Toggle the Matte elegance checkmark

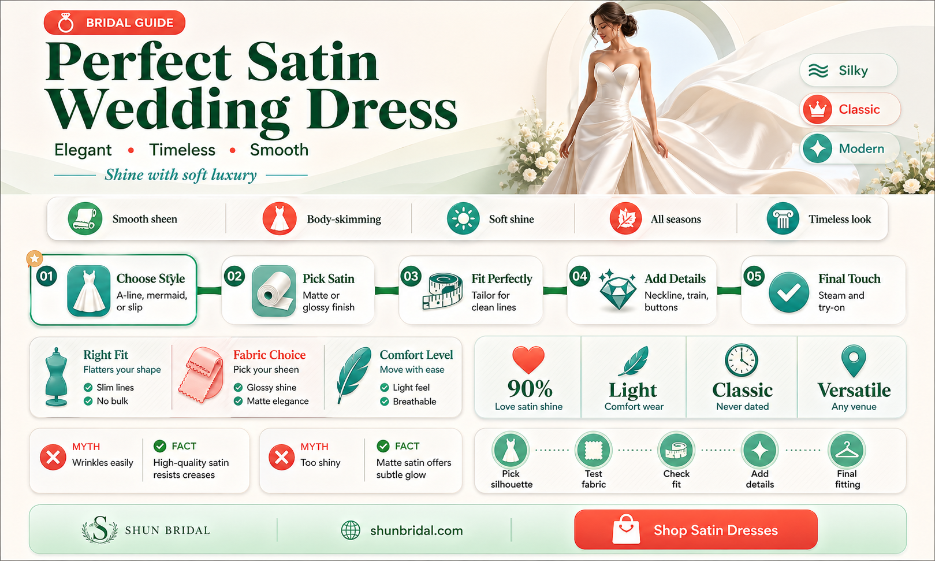pos(238,401)
